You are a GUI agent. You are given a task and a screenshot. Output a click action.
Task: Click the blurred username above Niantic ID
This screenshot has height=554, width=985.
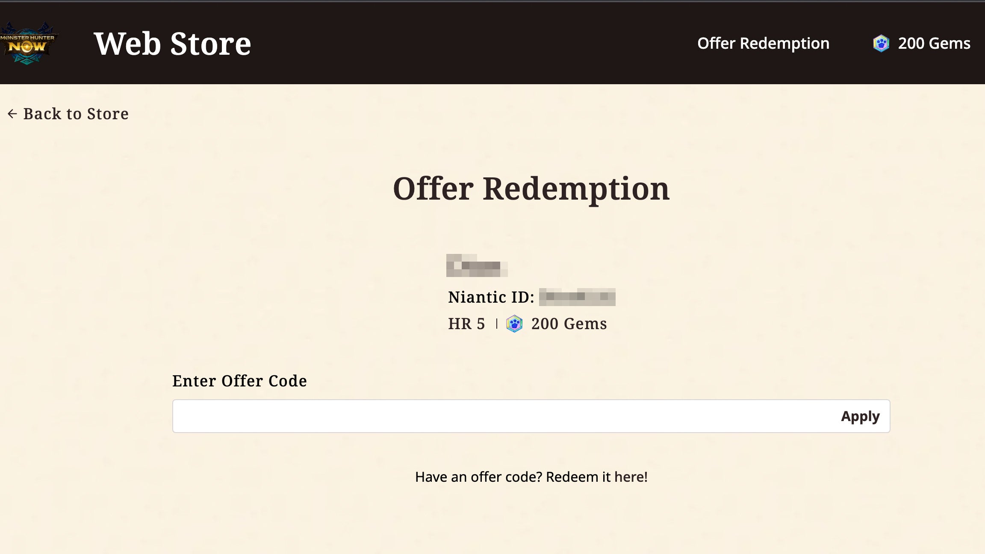point(477,265)
